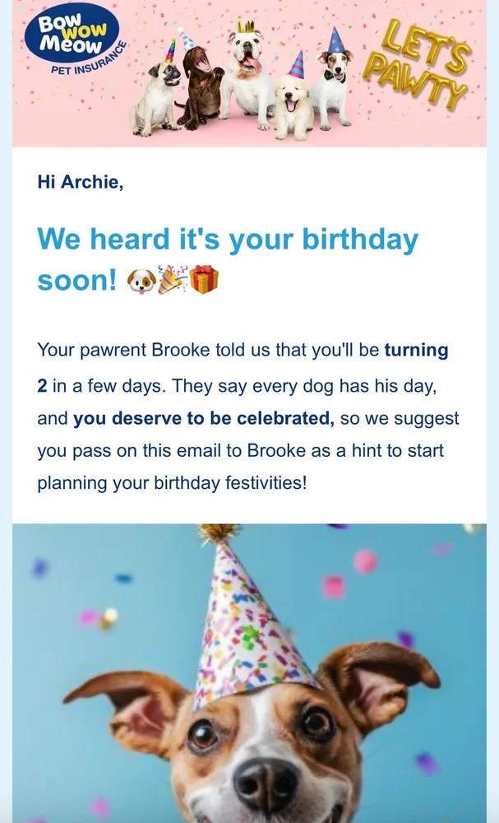Click the party popper emoji
The height and width of the screenshot is (823, 499).
173,281
